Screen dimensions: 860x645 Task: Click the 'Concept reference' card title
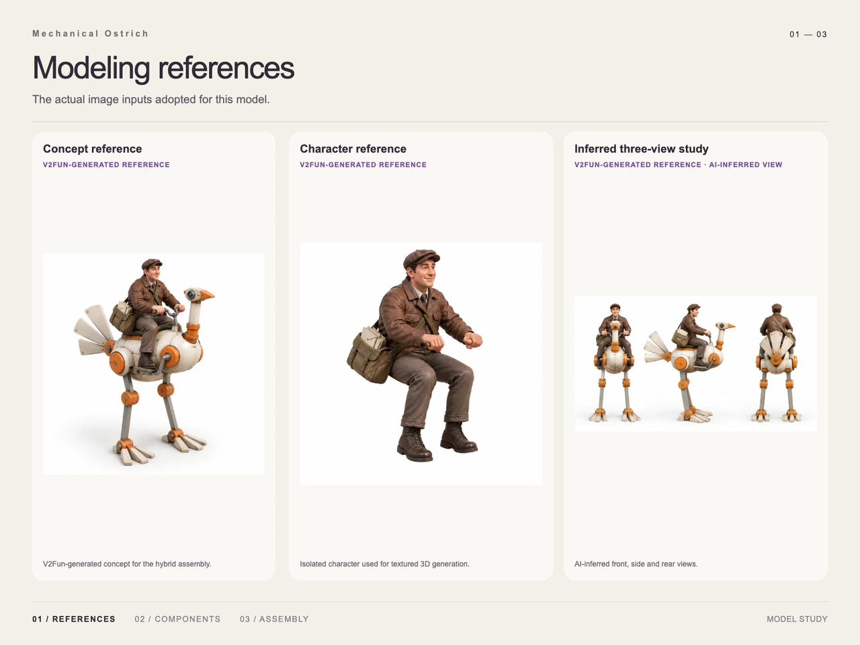(x=93, y=149)
